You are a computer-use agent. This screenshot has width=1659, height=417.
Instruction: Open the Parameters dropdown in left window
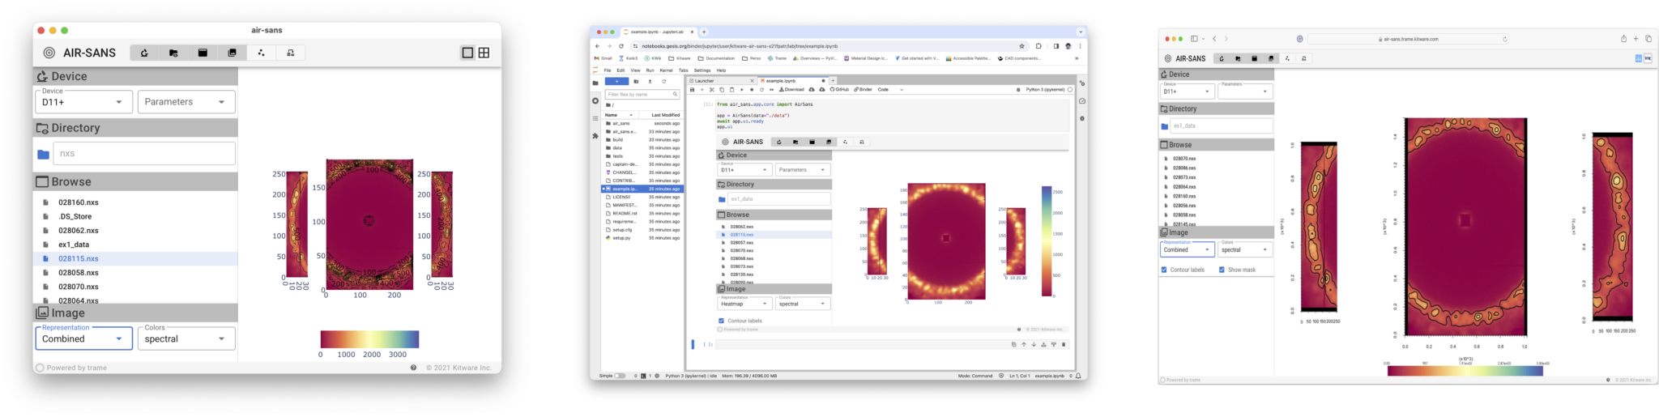[185, 102]
